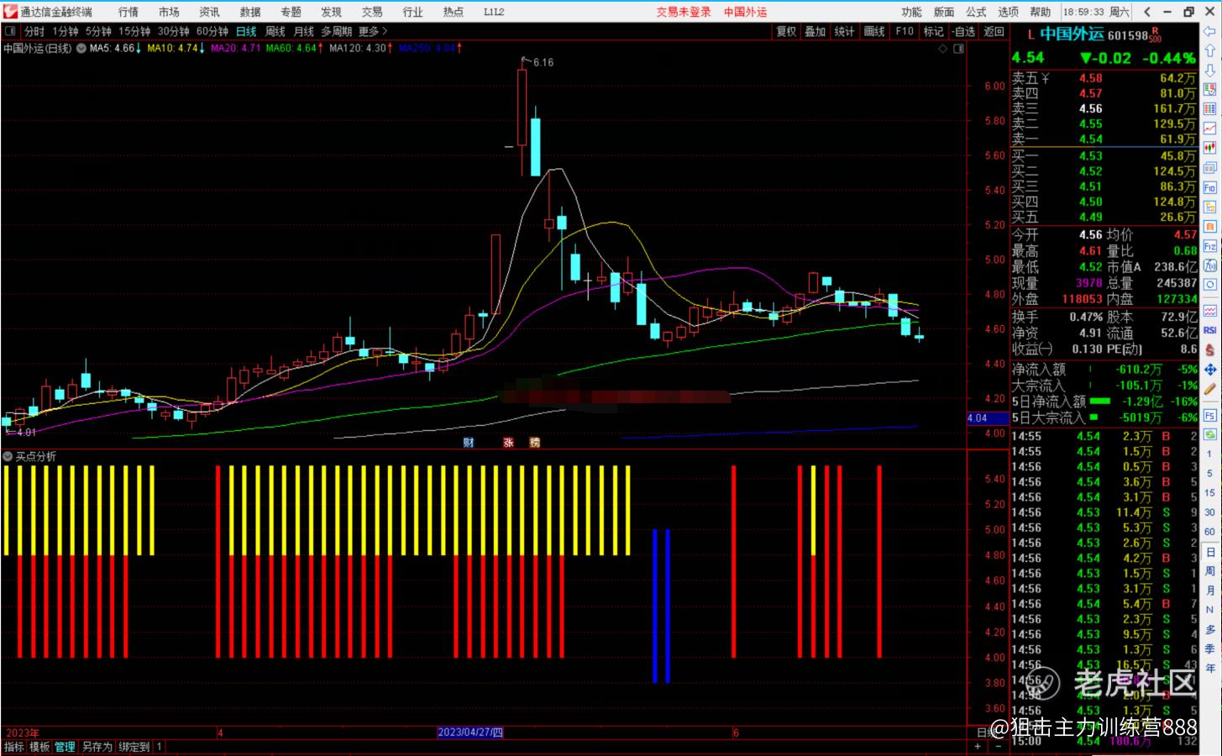Open the MA indicator dropdown arrow
Image resolution: width=1222 pixels, height=756 pixels.
81,49
